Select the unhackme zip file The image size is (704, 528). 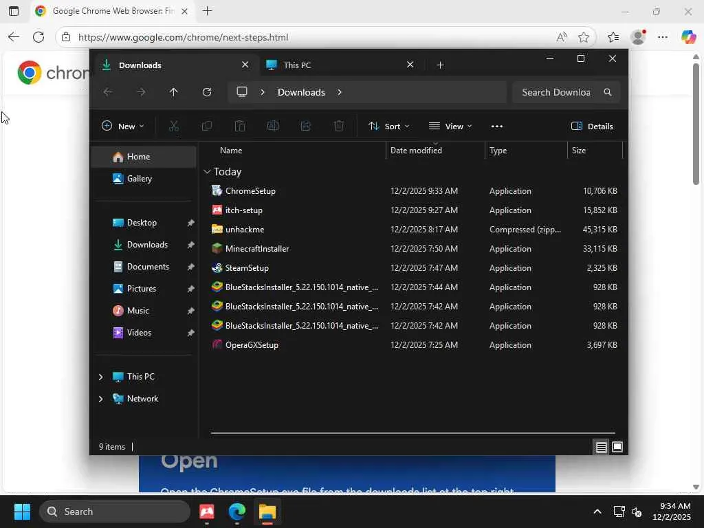pyautogui.click(x=413, y=230)
